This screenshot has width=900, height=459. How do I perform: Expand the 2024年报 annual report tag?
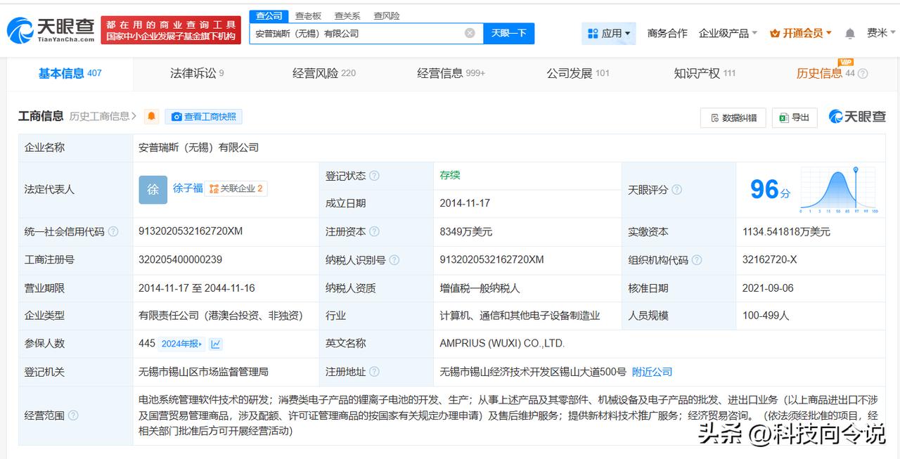click(x=182, y=344)
